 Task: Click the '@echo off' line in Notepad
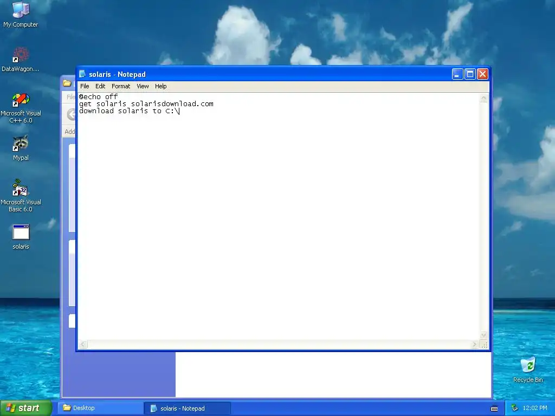tap(99, 96)
